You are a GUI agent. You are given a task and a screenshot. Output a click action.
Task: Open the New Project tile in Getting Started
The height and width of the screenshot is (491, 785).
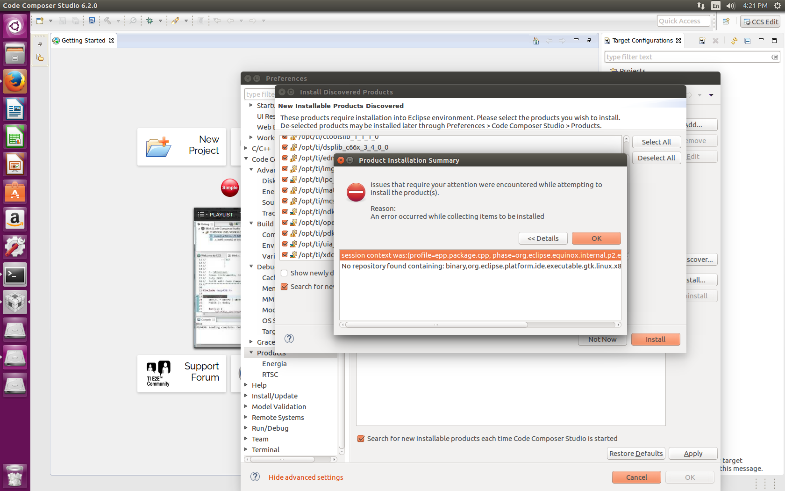click(182, 147)
